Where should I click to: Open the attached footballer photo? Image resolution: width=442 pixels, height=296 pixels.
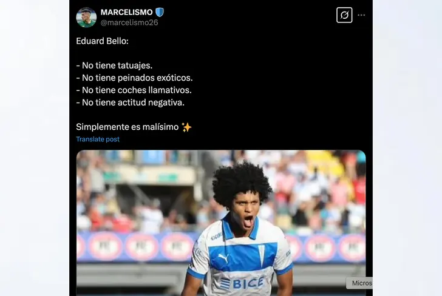221,223
